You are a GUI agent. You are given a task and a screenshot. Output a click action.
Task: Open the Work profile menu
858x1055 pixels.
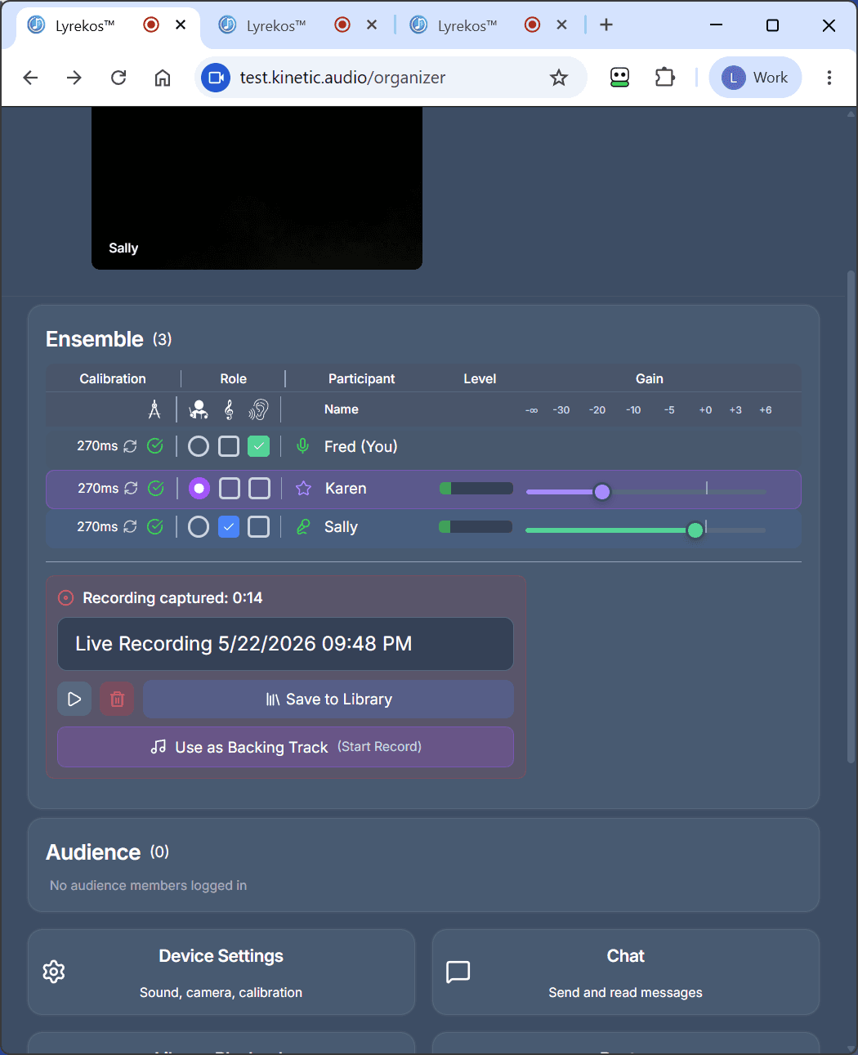tap(755, 78)
